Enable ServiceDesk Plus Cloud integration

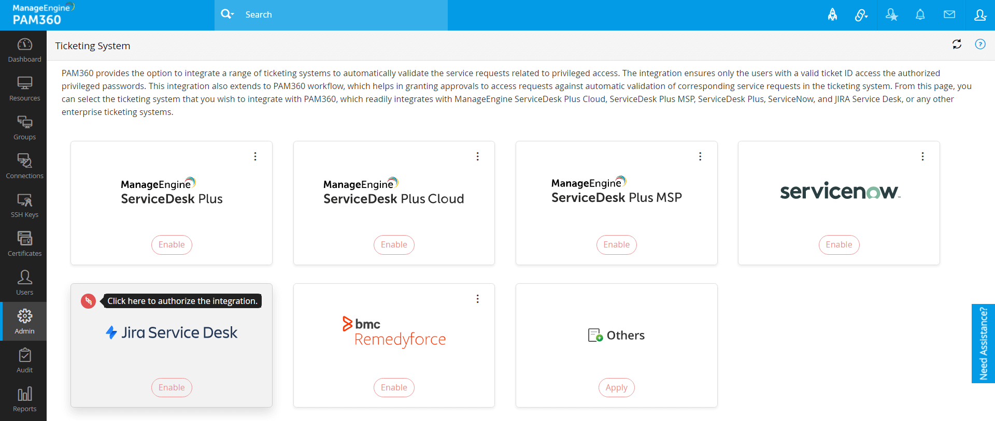pyautogui.click(x=394, y=245)
